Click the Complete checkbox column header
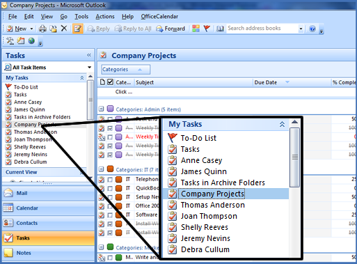 pyautogui.click(x=111, y=82)
